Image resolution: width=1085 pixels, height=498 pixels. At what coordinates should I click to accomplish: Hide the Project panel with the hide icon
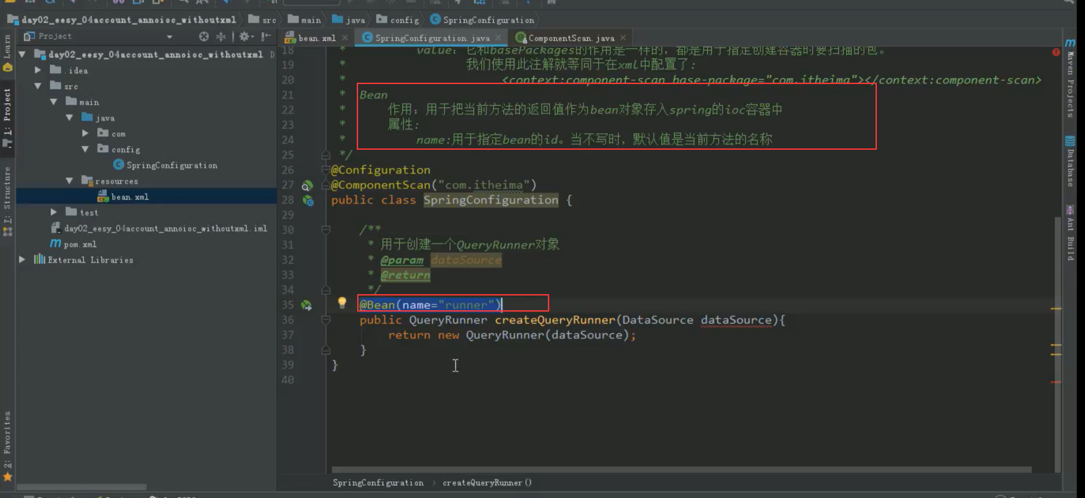point(266,36)
